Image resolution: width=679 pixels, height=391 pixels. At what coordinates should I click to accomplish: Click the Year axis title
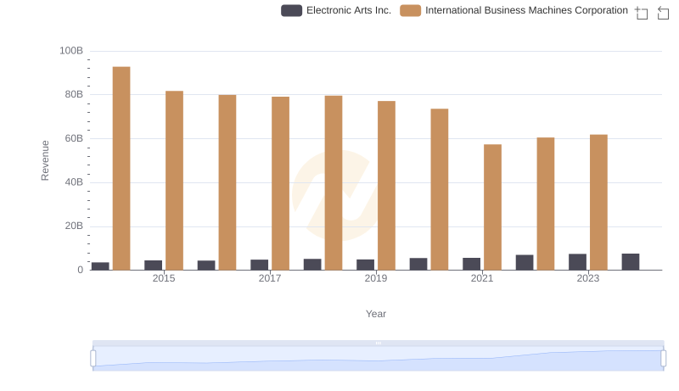(376, 314)
